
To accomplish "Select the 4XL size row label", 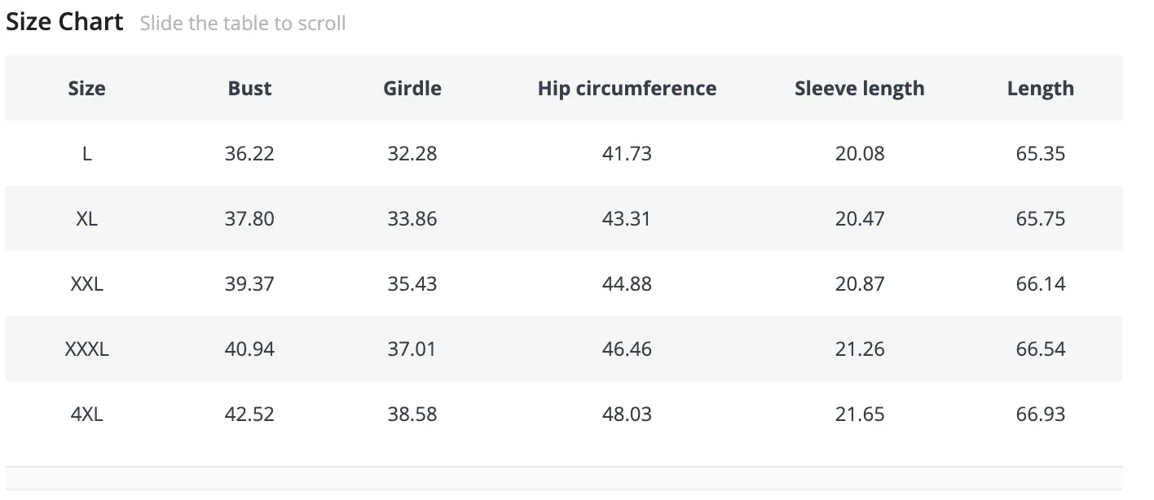I will coord(87,414).
